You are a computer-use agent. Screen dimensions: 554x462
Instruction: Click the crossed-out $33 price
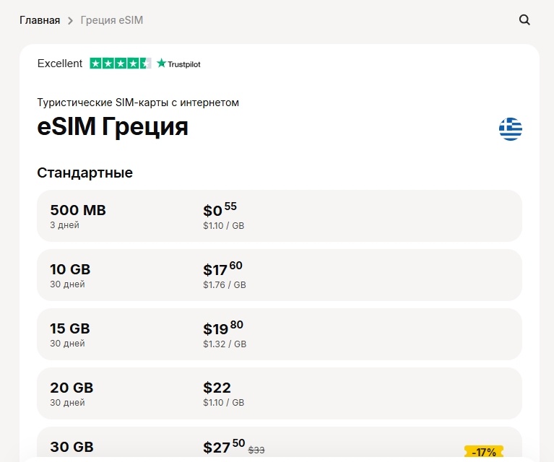256,450
